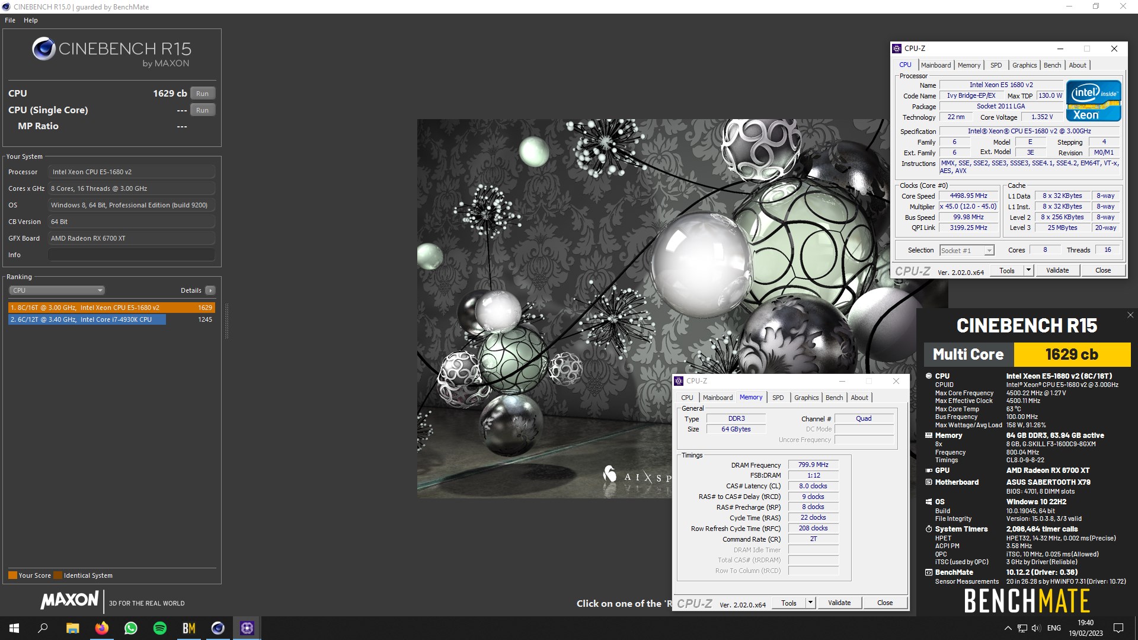Click the Info input field
Screen dimensions: 1138x640
132,255
